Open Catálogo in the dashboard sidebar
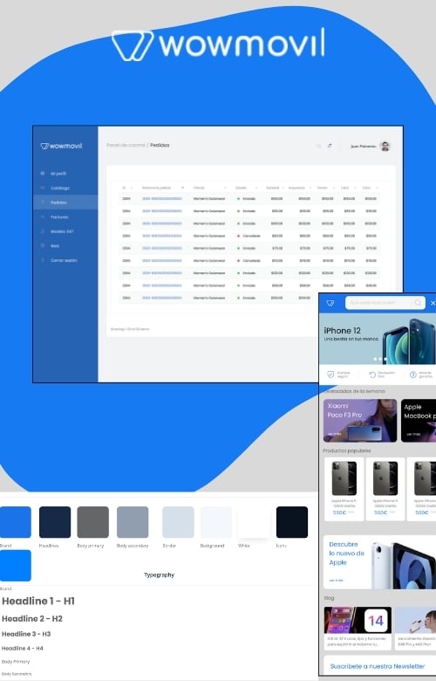Screen dimensions: 436x681 pyautogui.click(x=60, y=188)
